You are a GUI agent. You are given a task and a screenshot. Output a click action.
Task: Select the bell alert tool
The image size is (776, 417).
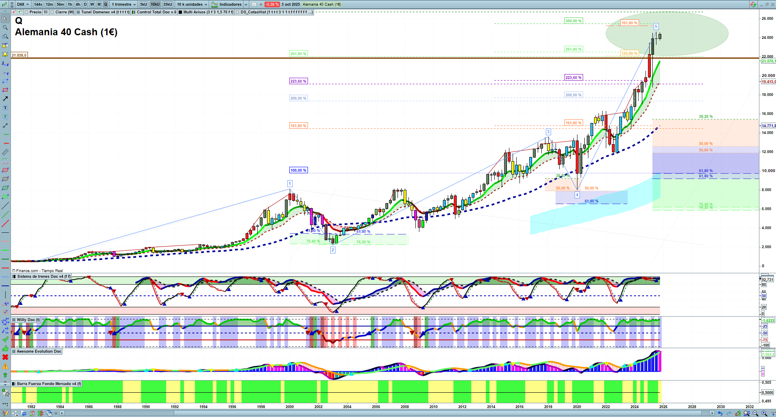point(5,54)
